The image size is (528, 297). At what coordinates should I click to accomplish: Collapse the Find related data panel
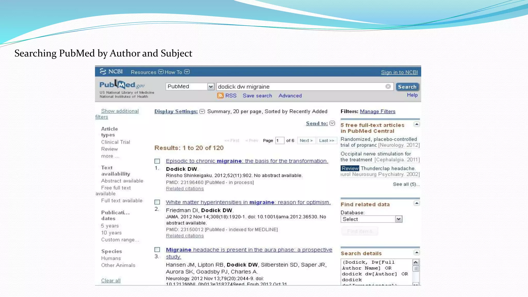click(x=417, y=203)
